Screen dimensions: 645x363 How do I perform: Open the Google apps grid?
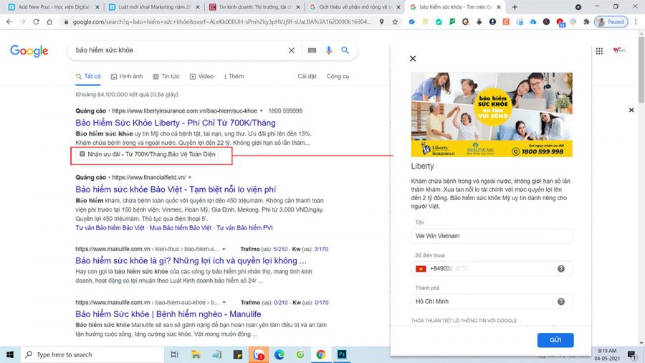point(599,51)
